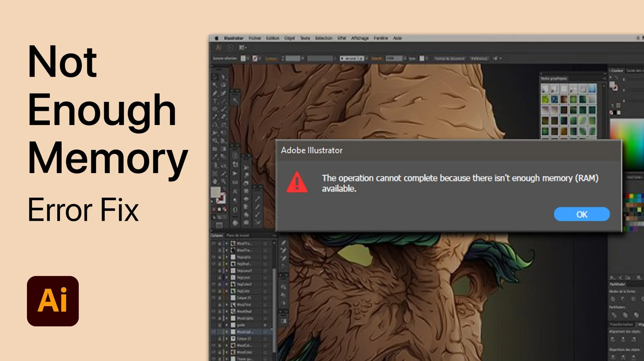
Task: Click the red warning triangle icon
Action: (297, 182)
